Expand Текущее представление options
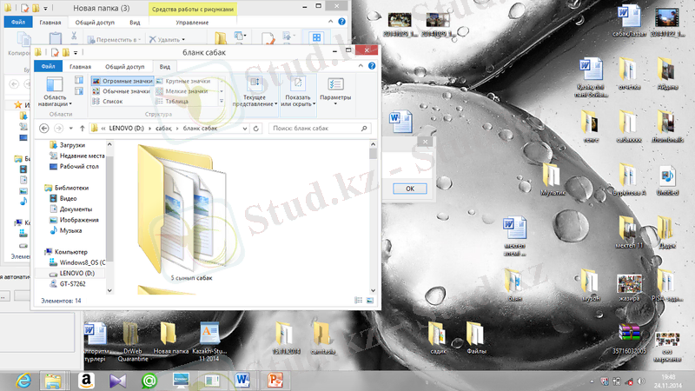Image resolution: width=695 pixels, height=391 pixels. pos(255,89)
